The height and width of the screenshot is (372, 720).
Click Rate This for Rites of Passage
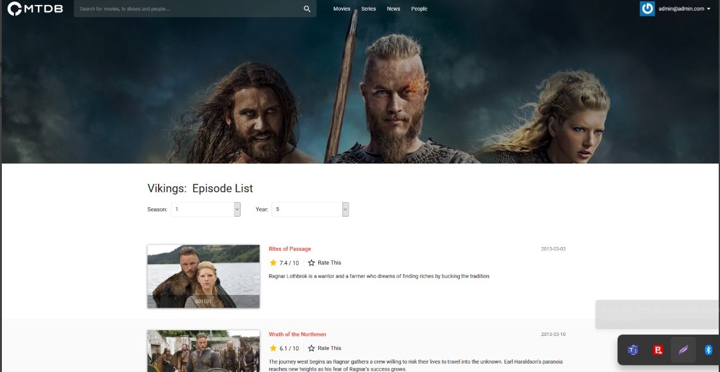point(329,263)
